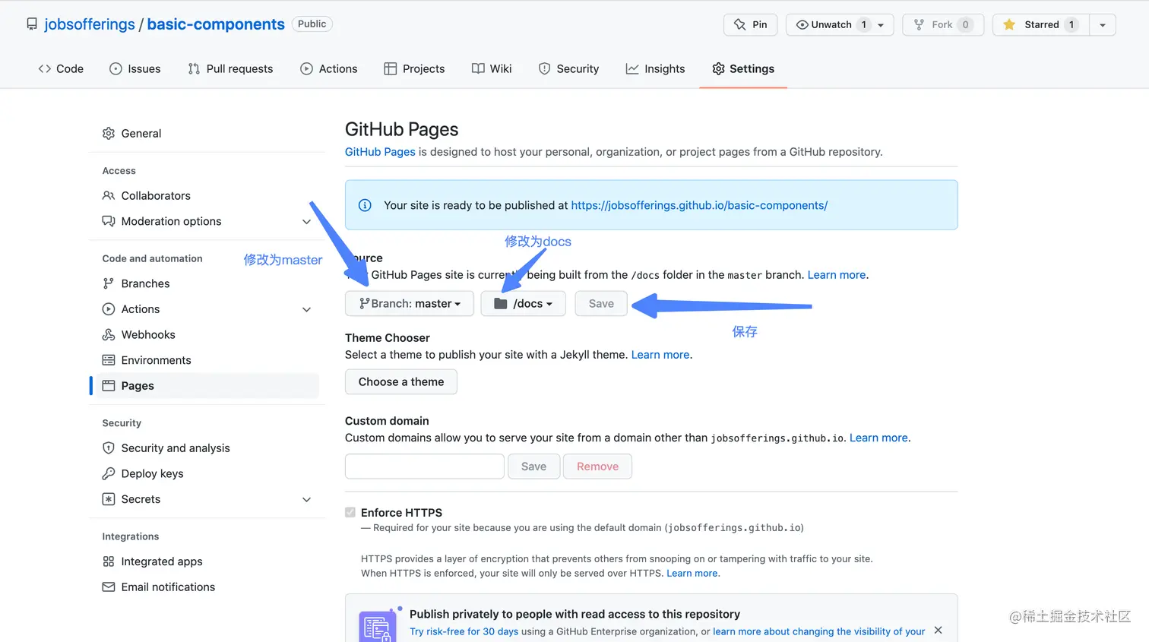Click the info icon in the site-ready banner
The image size is (1149, 642).
(x=365, y=205)
